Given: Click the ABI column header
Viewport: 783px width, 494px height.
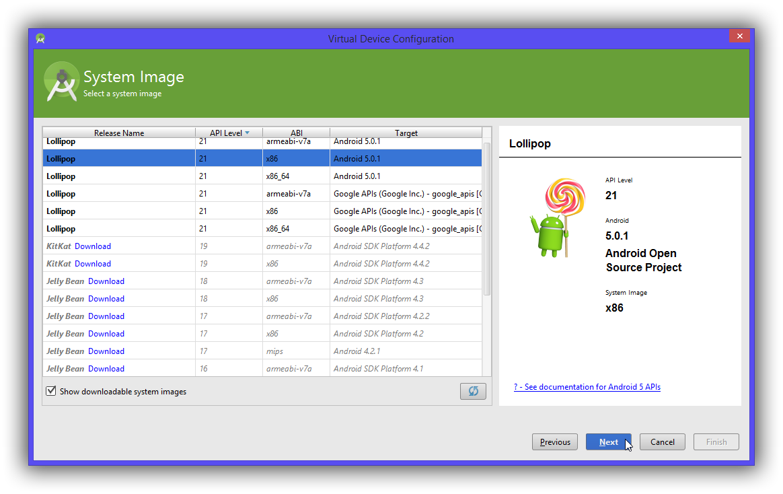Looking at the screenshot, I should 296,133.
